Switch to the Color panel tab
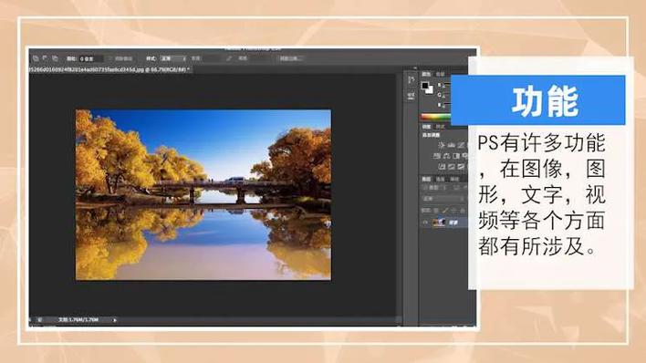The image size is (646, 363). pos(426,74)
